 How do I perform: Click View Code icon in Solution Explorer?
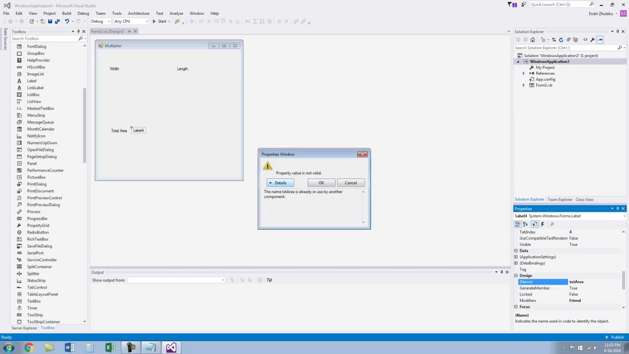point(585,40)
